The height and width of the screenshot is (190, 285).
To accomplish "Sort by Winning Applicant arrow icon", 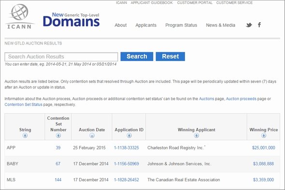I will click(196, 135).
